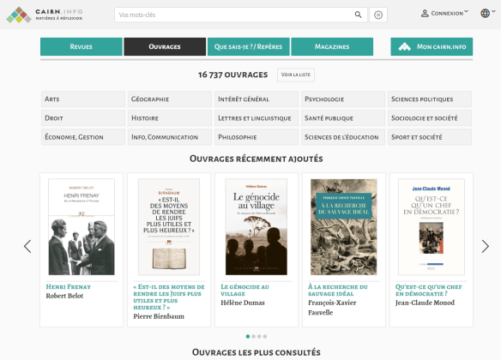The width and height of the screenshot is (501, 360).
Task: Show next books with right arrow
Action: click(485, 246)
